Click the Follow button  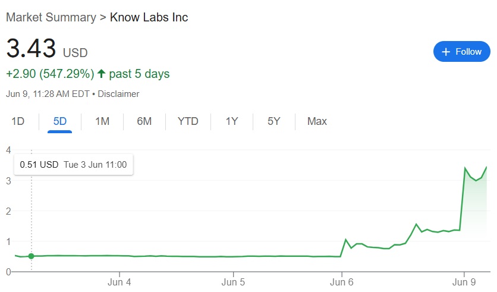(461, 51)
